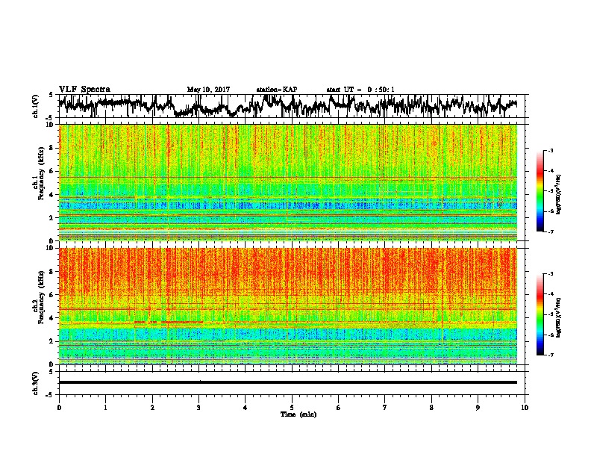Click the '7' tick on the time axis
Screen dimensions: 591x457
coord(385,407)
